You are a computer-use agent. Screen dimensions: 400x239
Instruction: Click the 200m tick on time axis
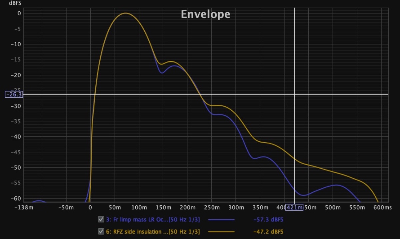click(187, 208)
